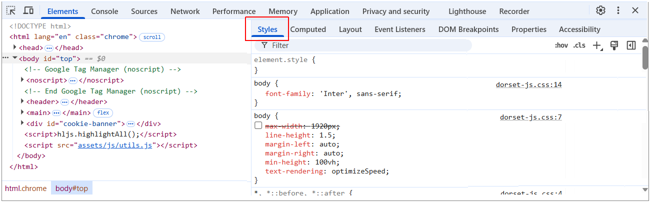Click the text-rendering: optimizeSpeed declaration
This screenshot has width=651, height=210.
point(327,171)
